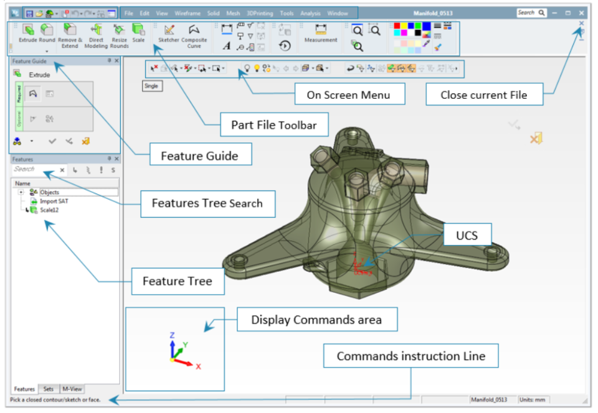This screenshot has height=413, width=598.
Task: Confirm with the green checkmark in Feature Guide
Action: coord(52,141)
